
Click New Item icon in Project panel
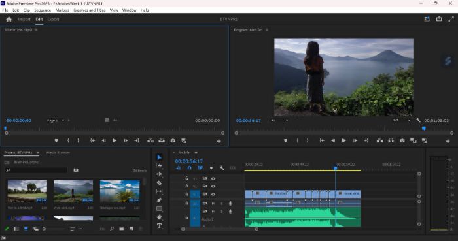(132, 229)
